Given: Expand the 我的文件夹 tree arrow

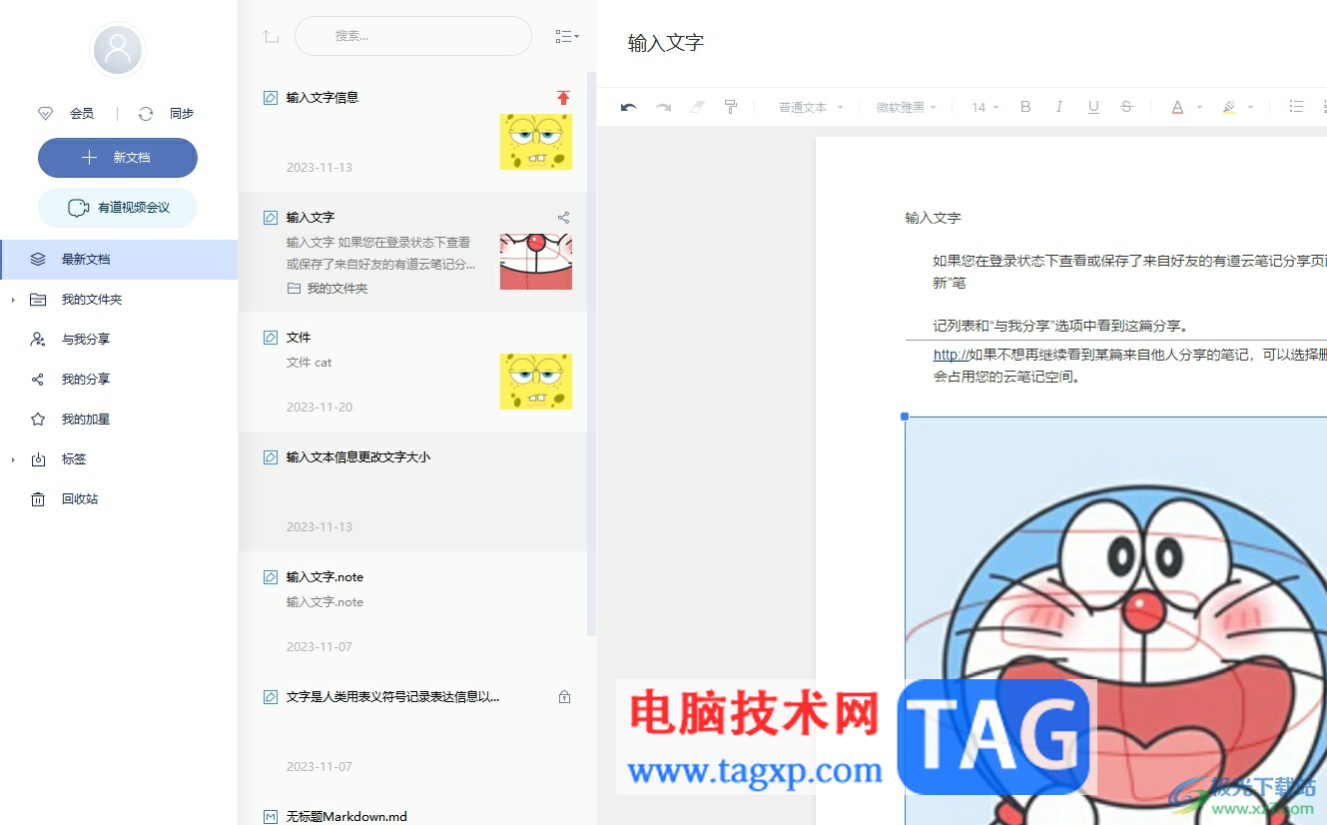Looking at the screenshot, I should coord(13,300).
